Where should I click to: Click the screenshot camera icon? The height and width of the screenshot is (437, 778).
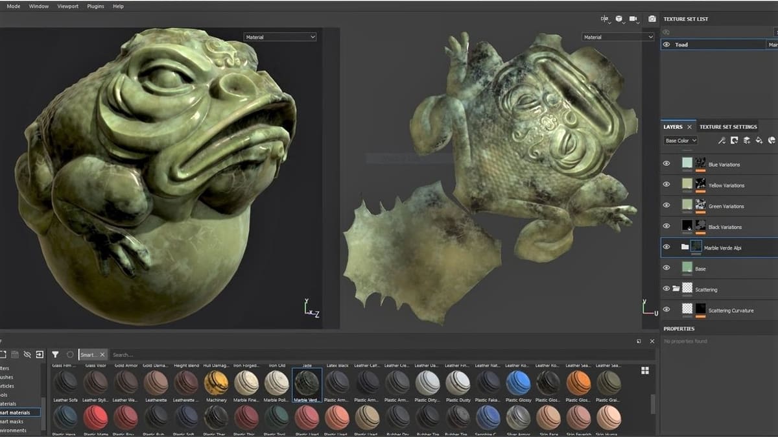coord(652,19)
